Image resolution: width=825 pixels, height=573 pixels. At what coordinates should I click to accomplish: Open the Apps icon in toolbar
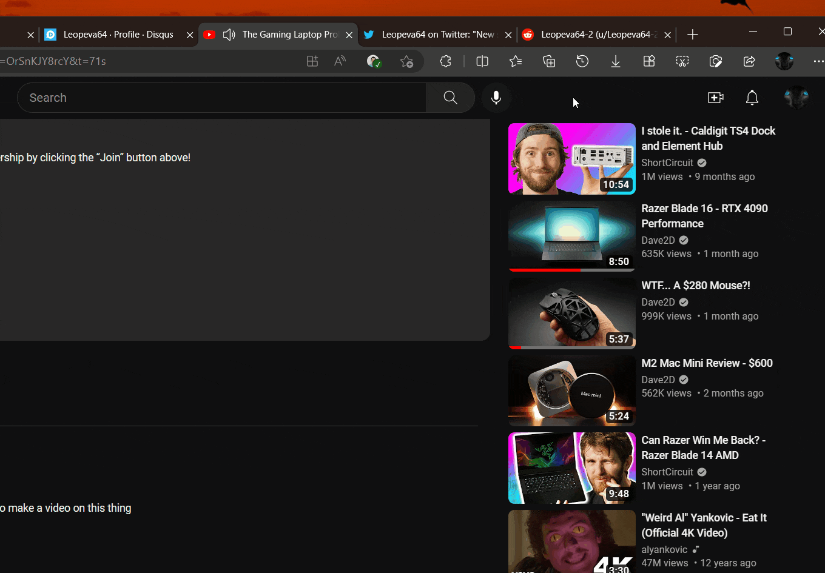pos(649,61)
